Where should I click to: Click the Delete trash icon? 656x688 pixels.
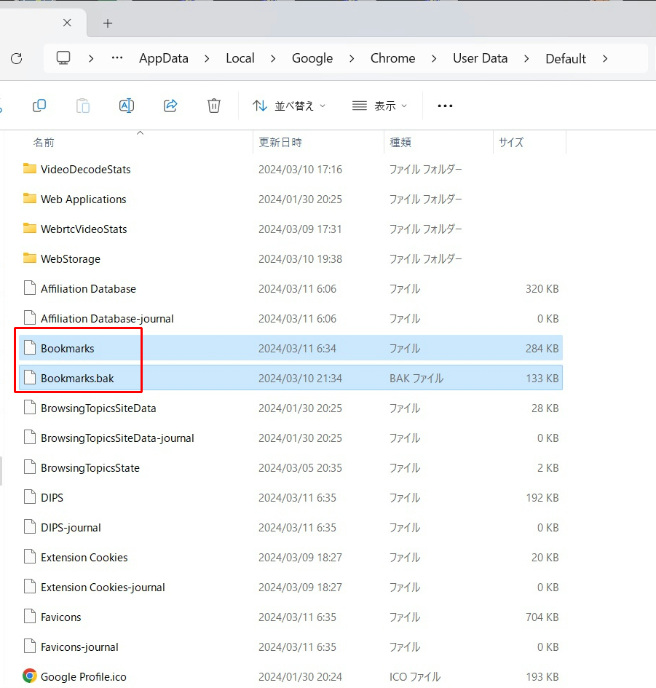coord(213,106)
